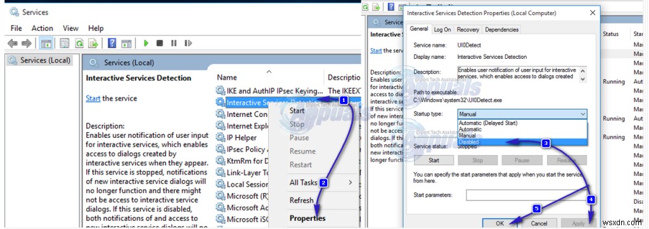Image resolution: width=649 pixels, height=229 pixels.
Task: Open the Properties toolbar icon in left Services window
Action: tap(64, 43)
